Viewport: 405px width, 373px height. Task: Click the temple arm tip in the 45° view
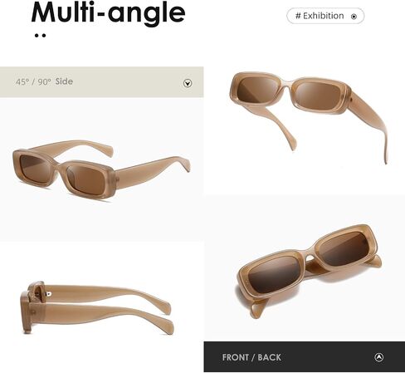pos(185,164)
